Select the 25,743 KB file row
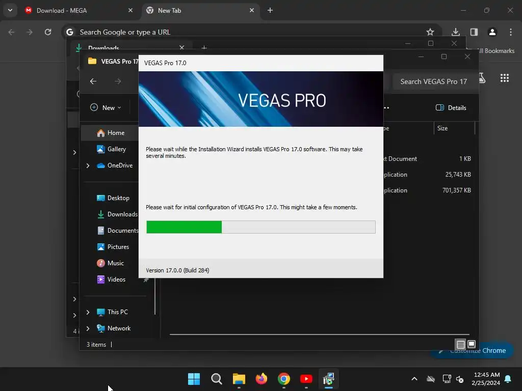This screenshot has width=522, height=391. click(429, 174)
